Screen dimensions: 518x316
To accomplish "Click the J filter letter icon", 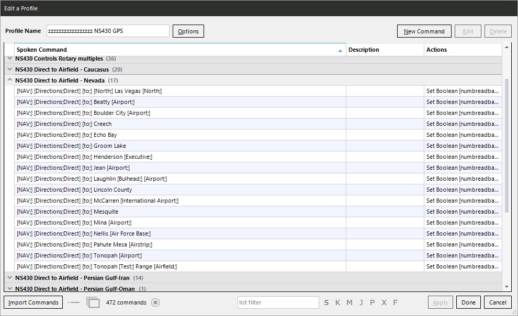I will tap(361, 302).
